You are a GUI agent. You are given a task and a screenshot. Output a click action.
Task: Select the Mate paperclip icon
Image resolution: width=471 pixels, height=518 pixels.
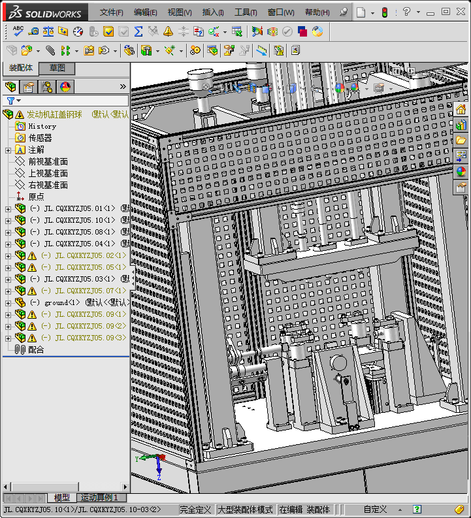[50, 50]
